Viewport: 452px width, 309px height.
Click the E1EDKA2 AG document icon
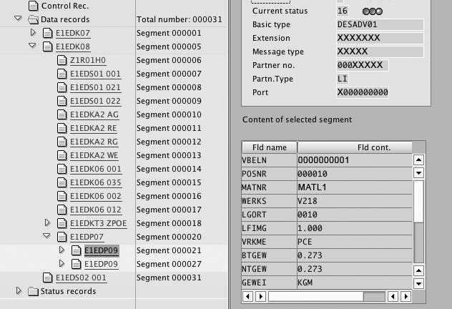pyautogui.click(x=62, y=114)
